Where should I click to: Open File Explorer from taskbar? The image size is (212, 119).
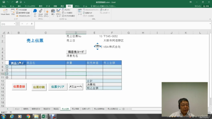pyautogui.click(x=36, y=116)
